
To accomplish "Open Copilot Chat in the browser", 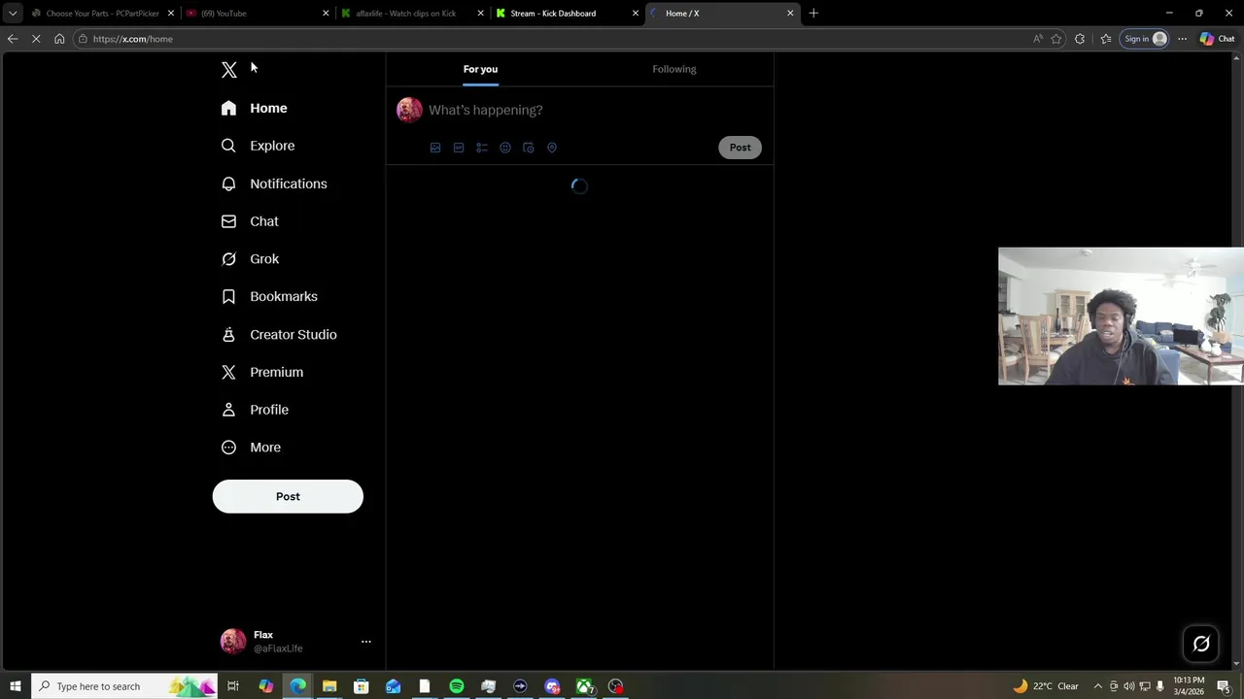I will pos(1218,39).
